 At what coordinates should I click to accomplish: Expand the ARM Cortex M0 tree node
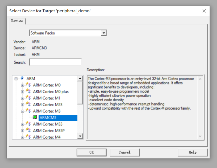[23, 85]
